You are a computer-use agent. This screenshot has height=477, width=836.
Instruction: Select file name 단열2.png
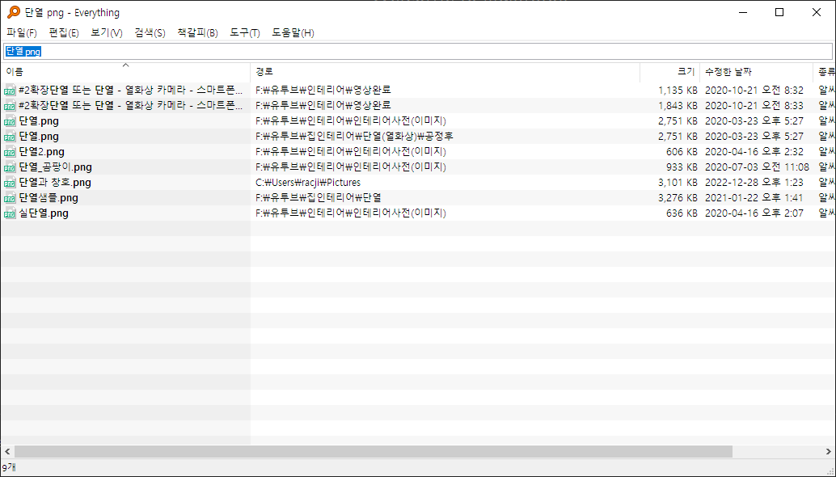[x=41, y=152]
